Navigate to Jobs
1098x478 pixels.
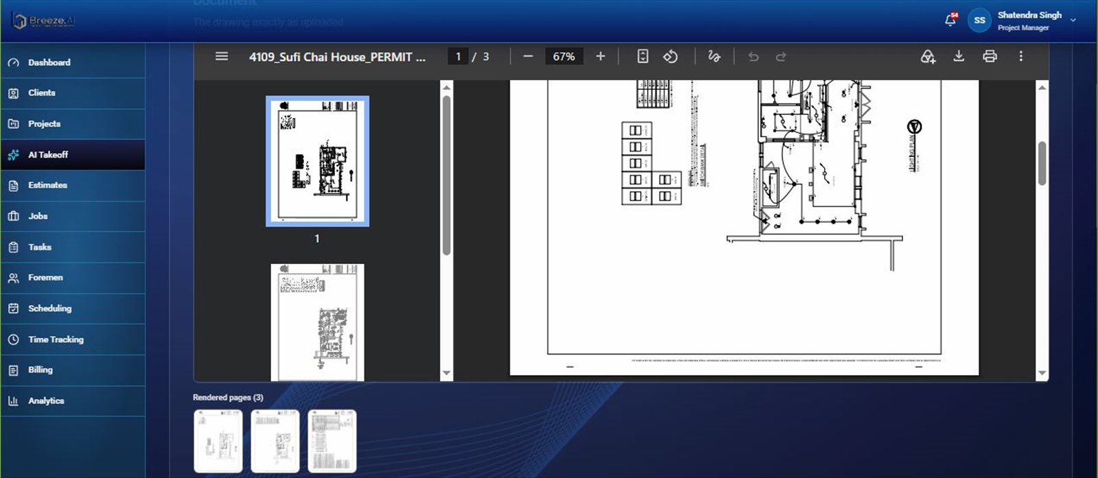pyautogui.click(x=73, y=216)
